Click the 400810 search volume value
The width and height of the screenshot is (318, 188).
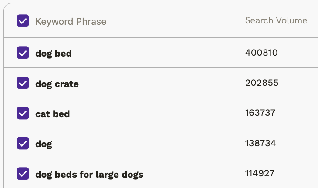coord(261,53)
